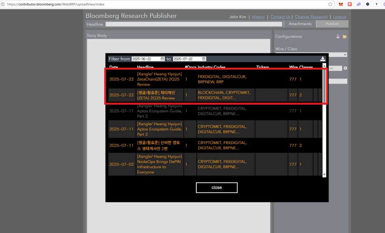The width and height of the screenshot is (385, 233).
Task: Click industry codes starting 'BLOCKCHAIN, CRYPTOMKT'
Action: [224, 95]
